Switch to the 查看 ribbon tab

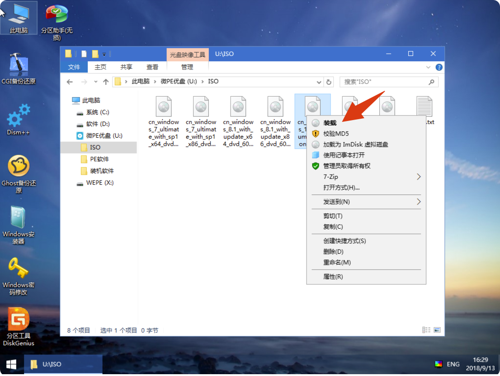[152, 67]
